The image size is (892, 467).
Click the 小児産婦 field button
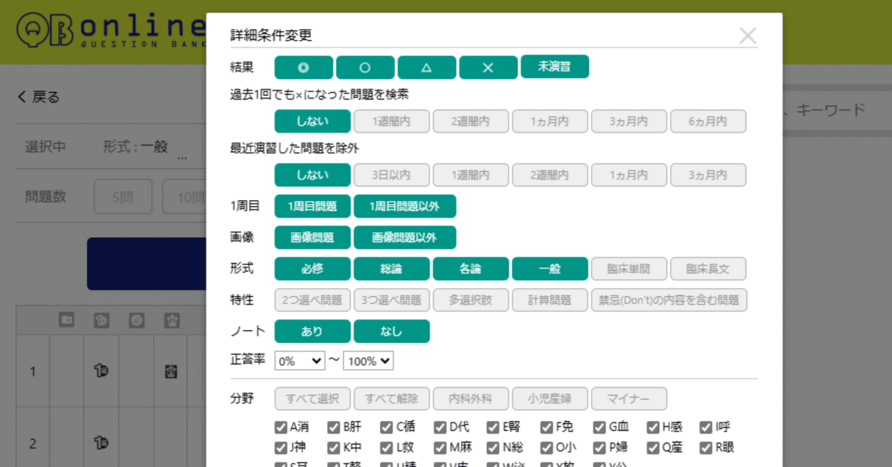click(550, 399)
